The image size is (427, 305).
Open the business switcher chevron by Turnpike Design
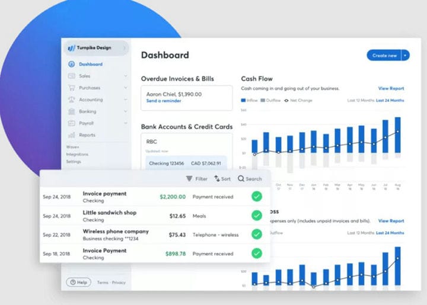point(125,48)
